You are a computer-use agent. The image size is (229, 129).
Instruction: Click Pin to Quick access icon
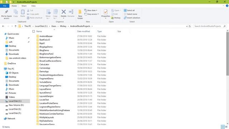[6, 12]
